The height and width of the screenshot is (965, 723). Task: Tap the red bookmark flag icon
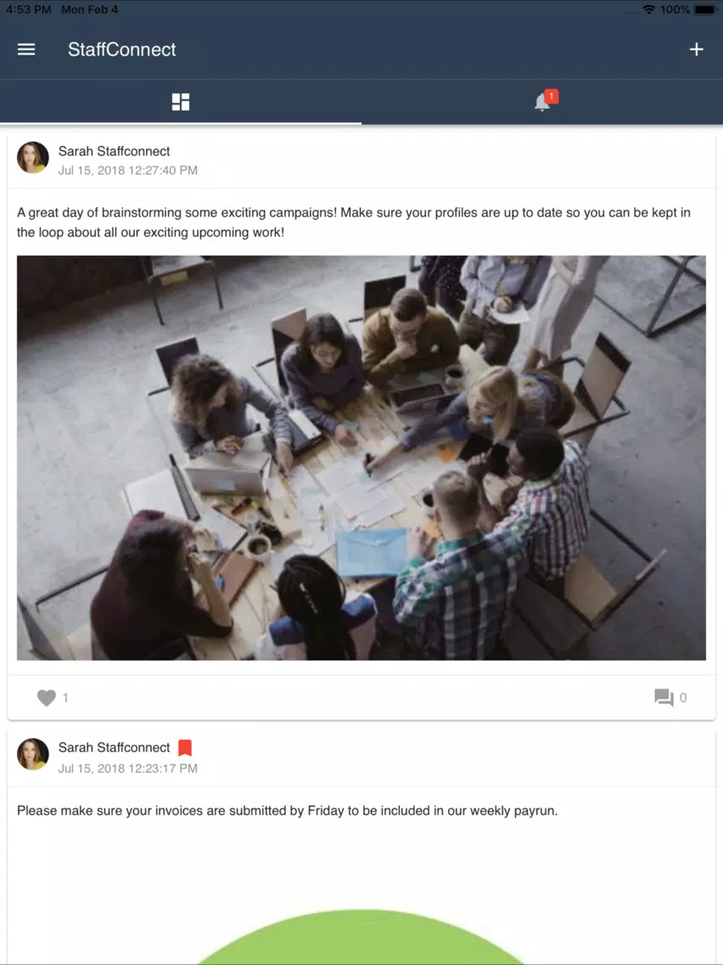(x=185, y=748)
